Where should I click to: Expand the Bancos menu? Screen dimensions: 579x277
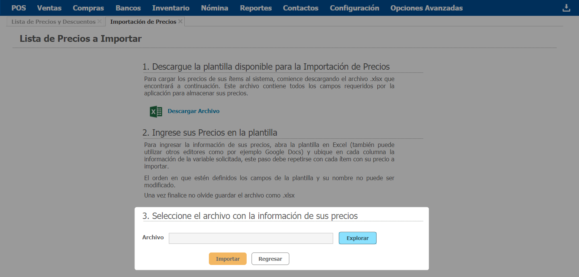(128, 8)
